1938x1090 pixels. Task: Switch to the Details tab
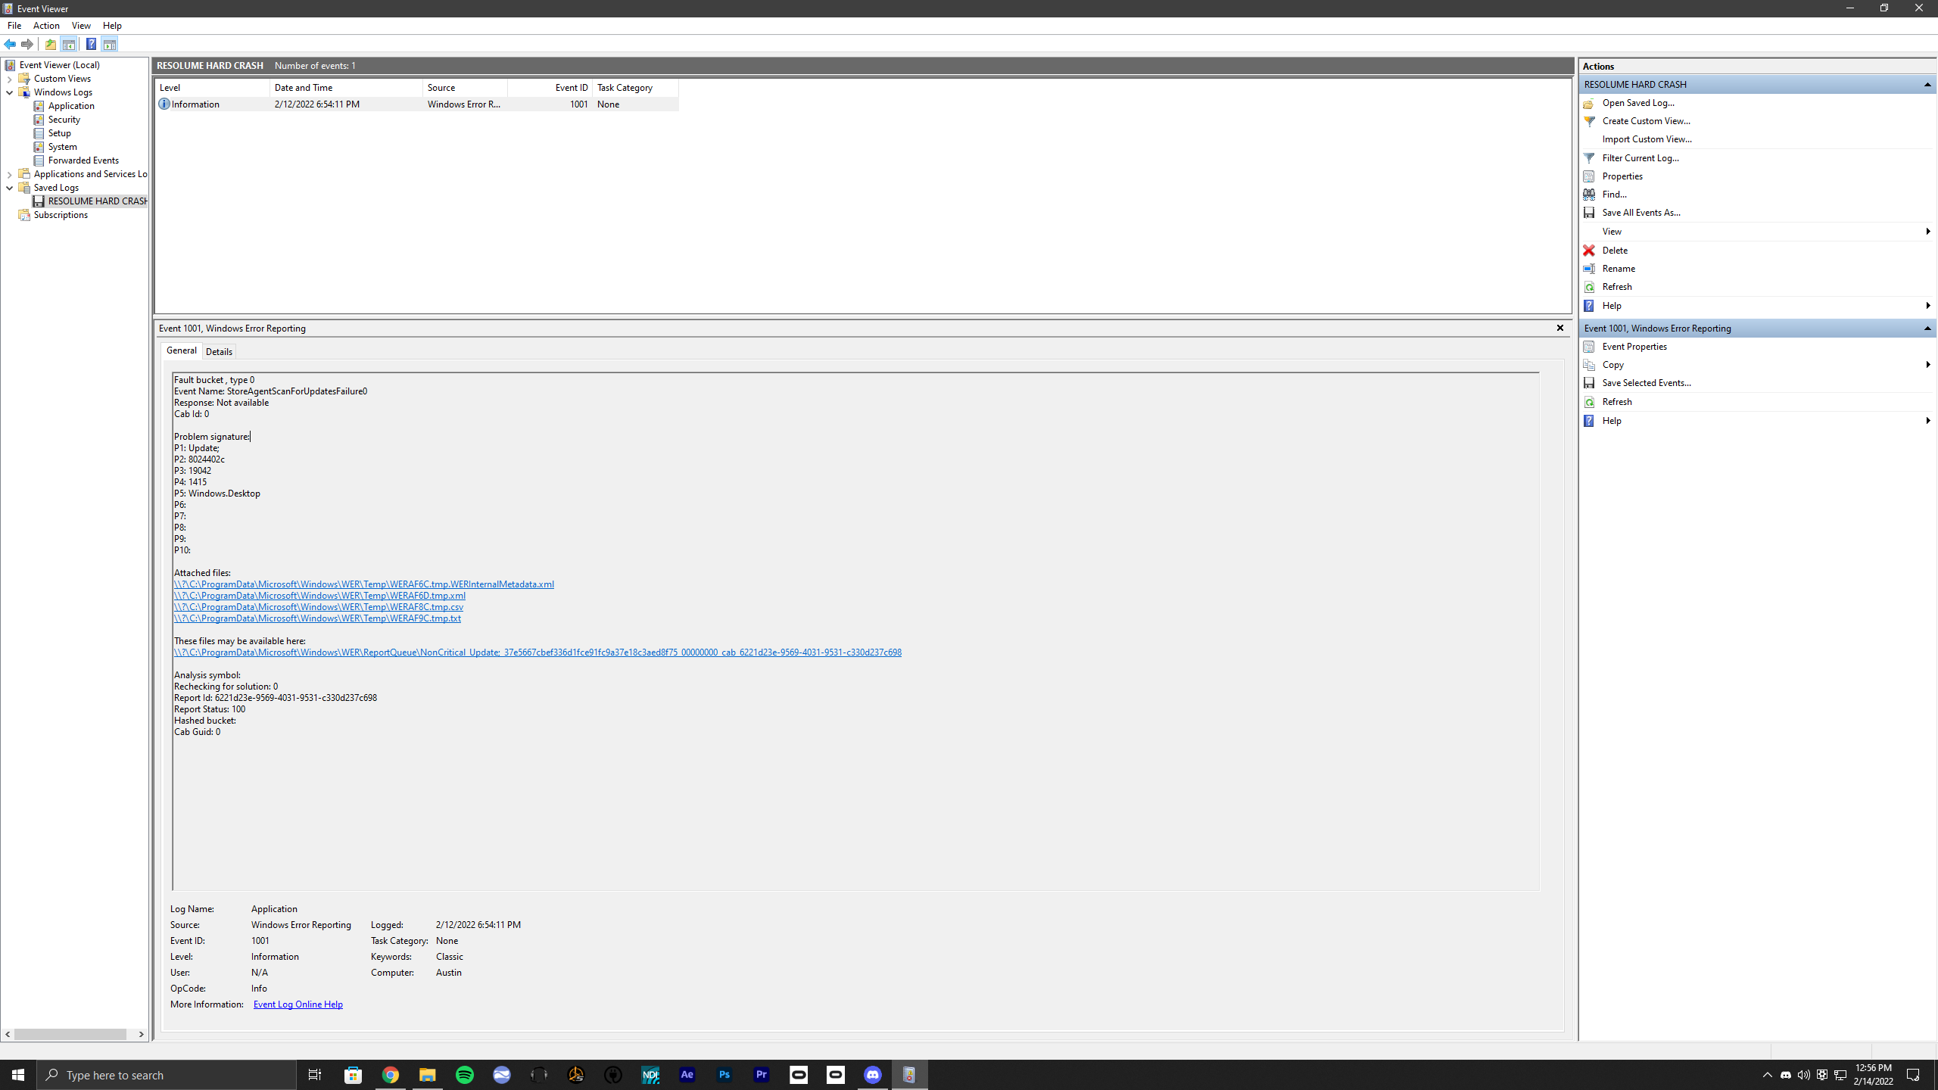[219, 351]
